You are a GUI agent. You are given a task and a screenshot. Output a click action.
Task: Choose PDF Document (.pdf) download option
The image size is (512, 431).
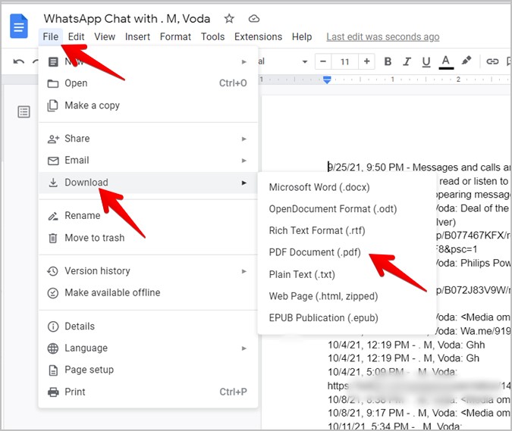315,252
